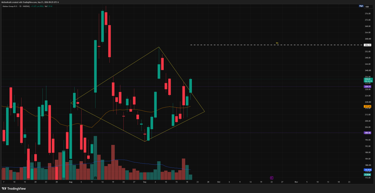Image resolution: width=375 pixels, height=193 pixels.
Task: Select the purple 200.50 level label
Action: [367, 133]
